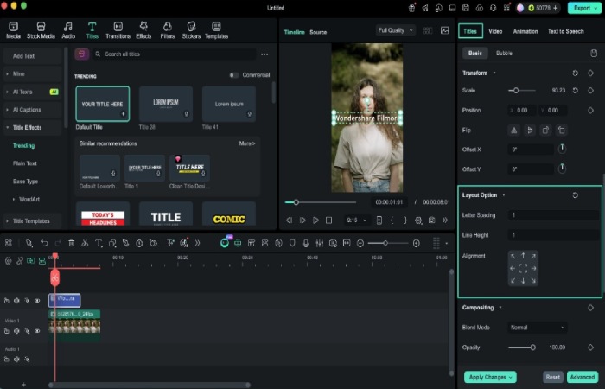Click the Reset button

[553, 377]
